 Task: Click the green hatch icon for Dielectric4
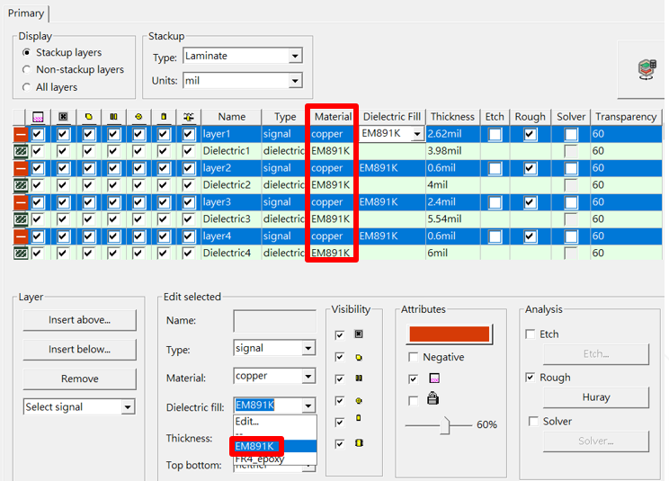21,254
